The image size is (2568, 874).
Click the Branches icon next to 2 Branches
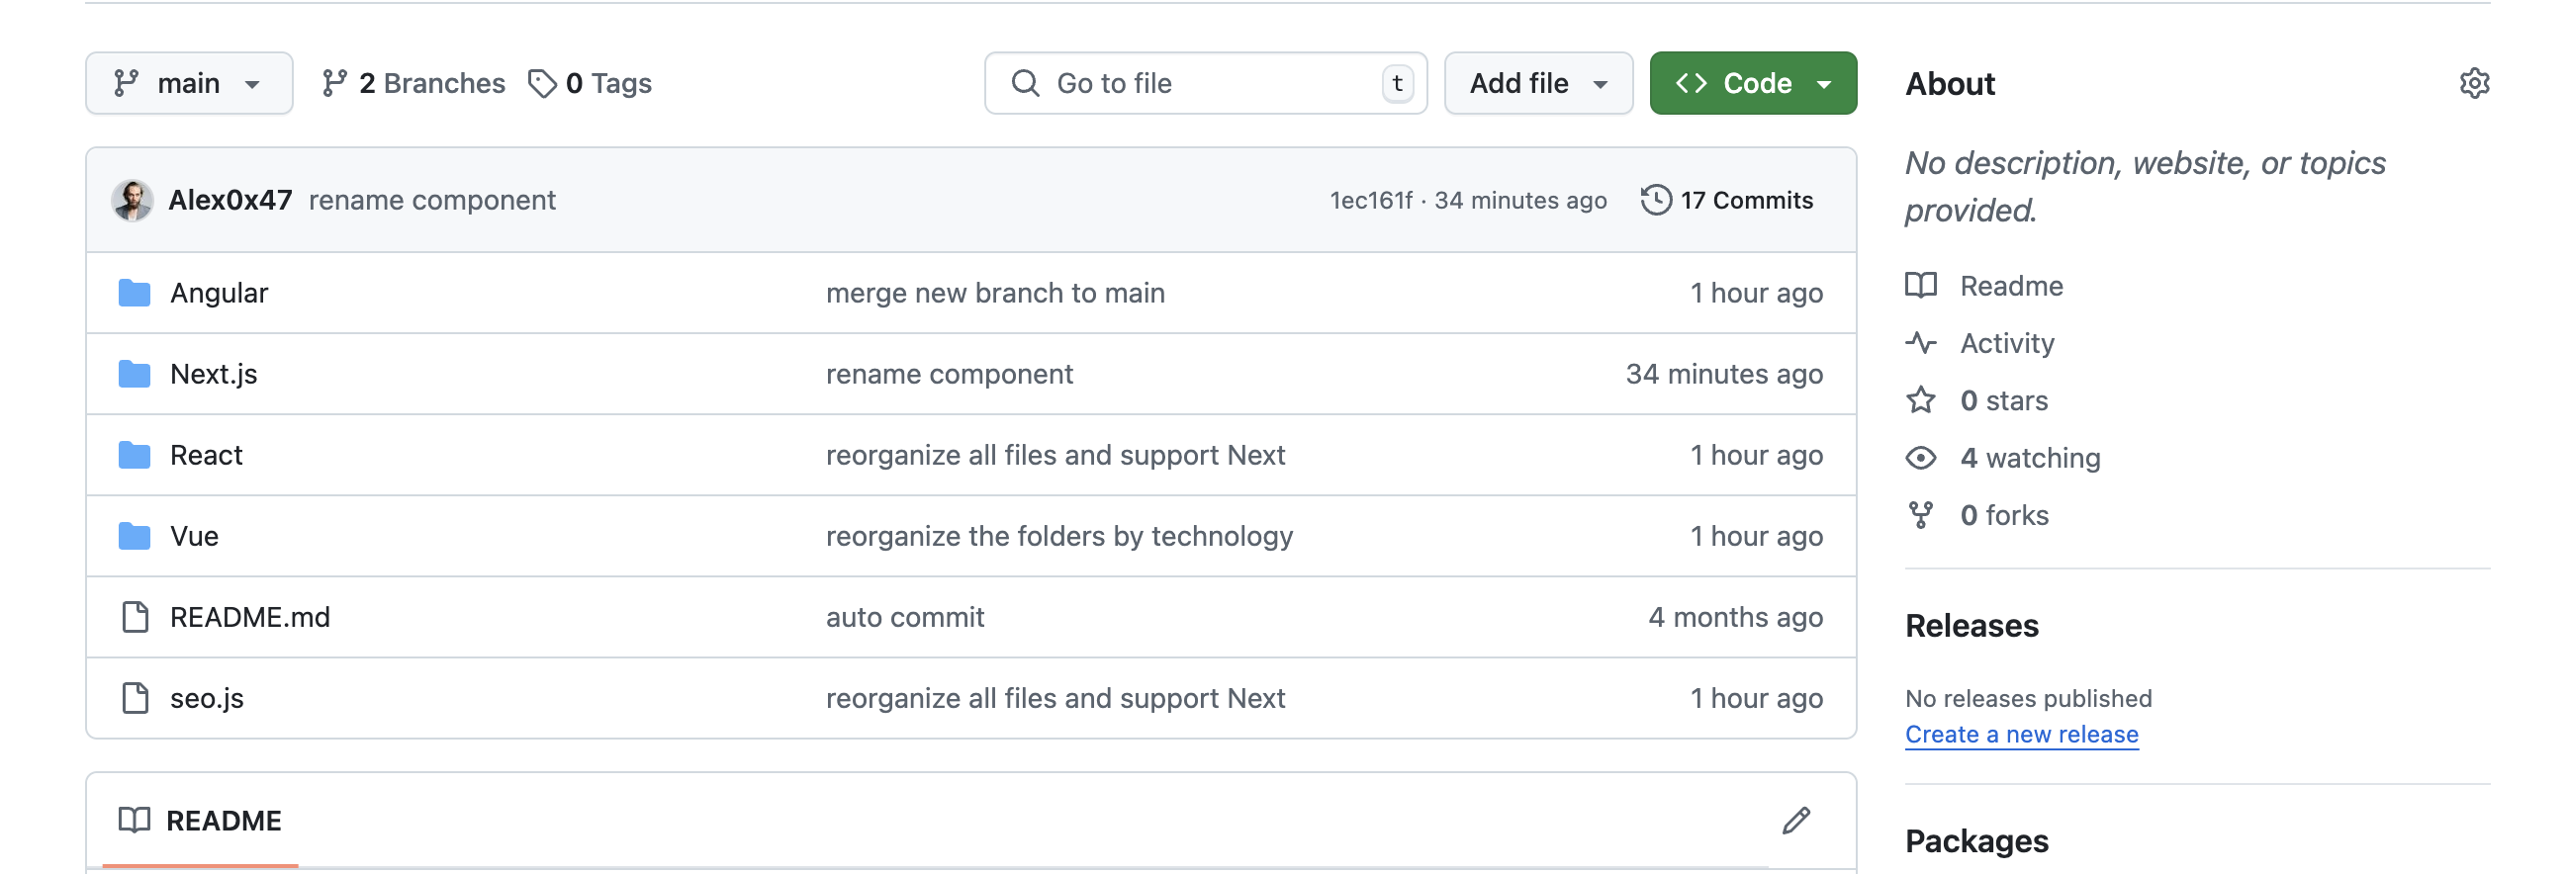click(x=334, y=83)
